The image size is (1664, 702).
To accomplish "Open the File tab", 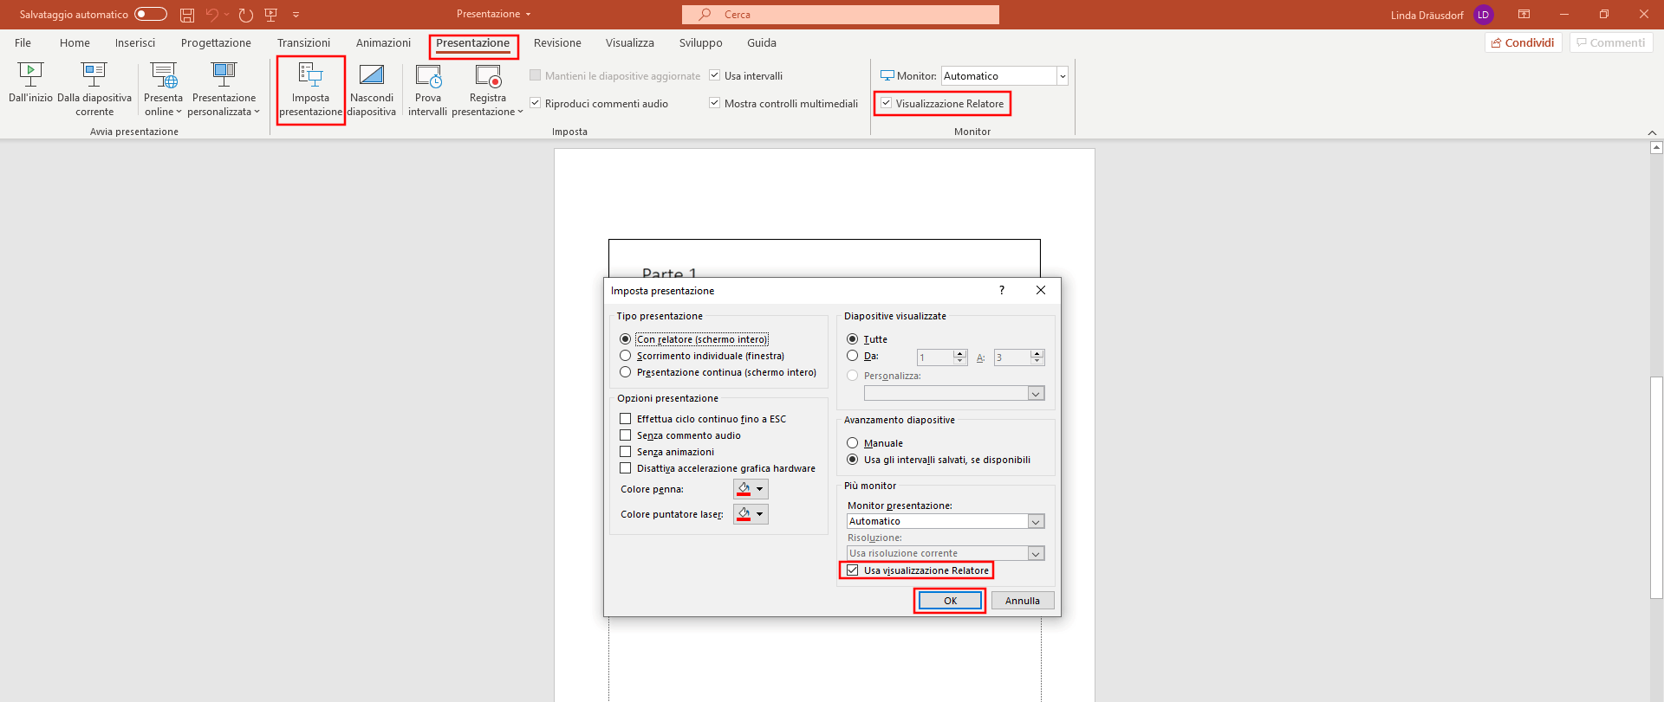I will coord(23,42).
